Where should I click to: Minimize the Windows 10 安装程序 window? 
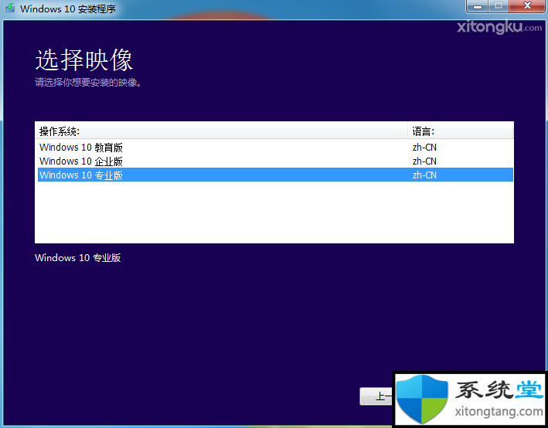pos(478,6)
